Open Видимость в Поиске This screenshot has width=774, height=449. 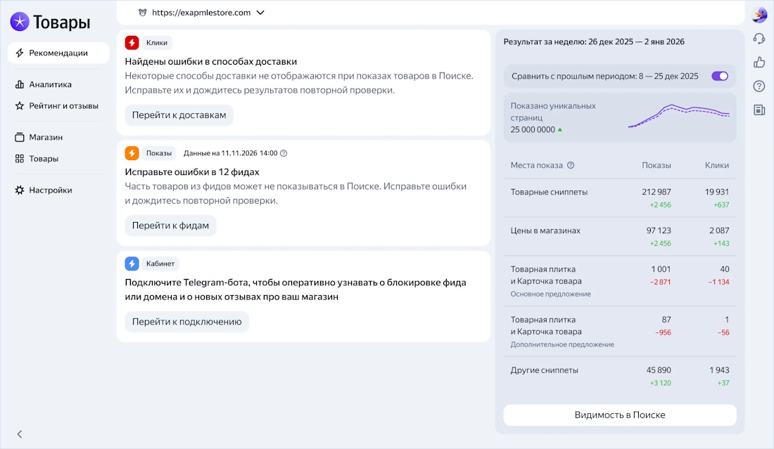[x=619, y=415]
